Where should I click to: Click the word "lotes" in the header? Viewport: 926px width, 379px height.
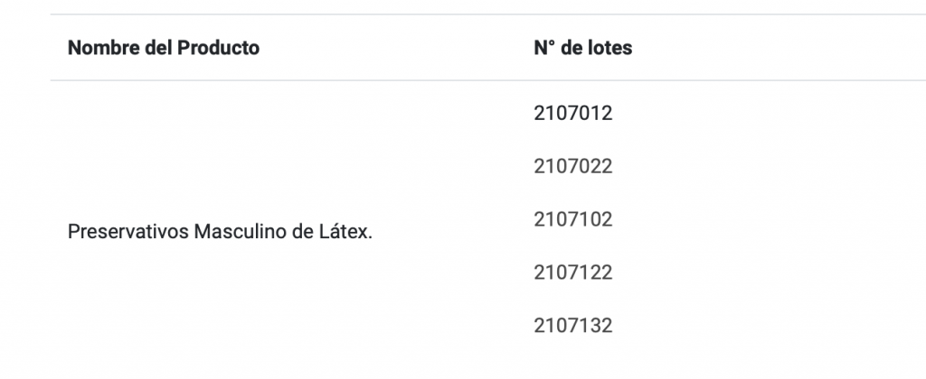click(609, 48)
